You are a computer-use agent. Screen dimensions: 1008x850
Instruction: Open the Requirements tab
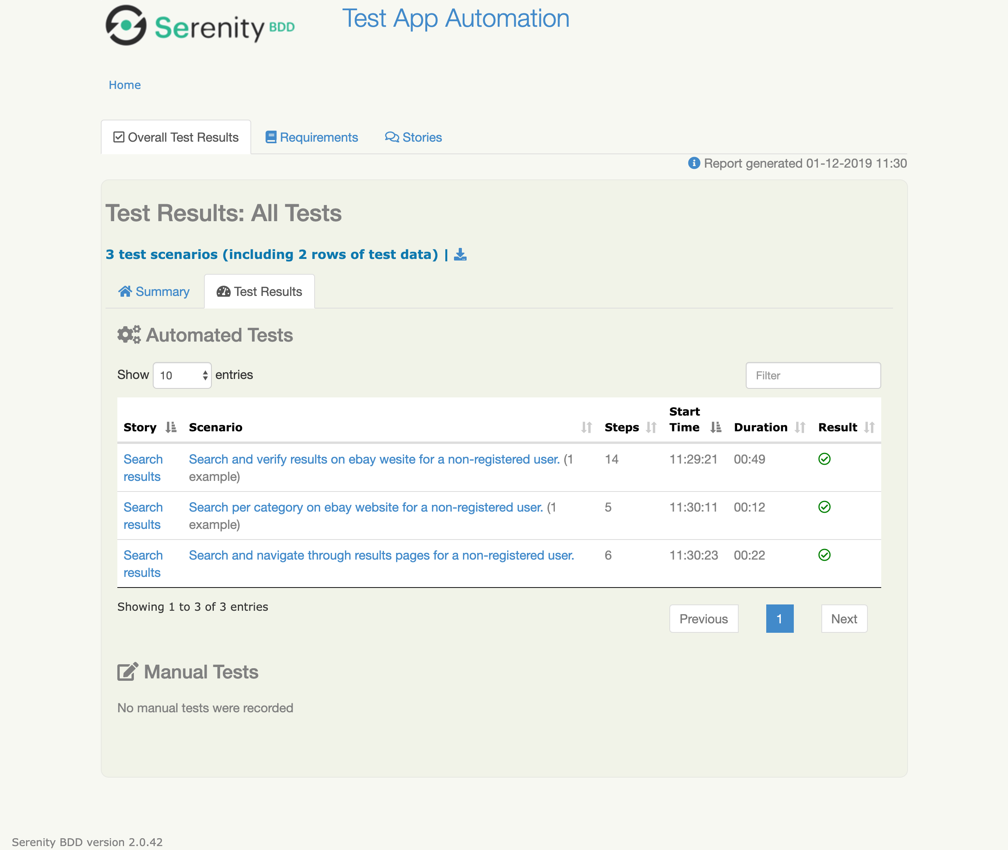(311, 137)
